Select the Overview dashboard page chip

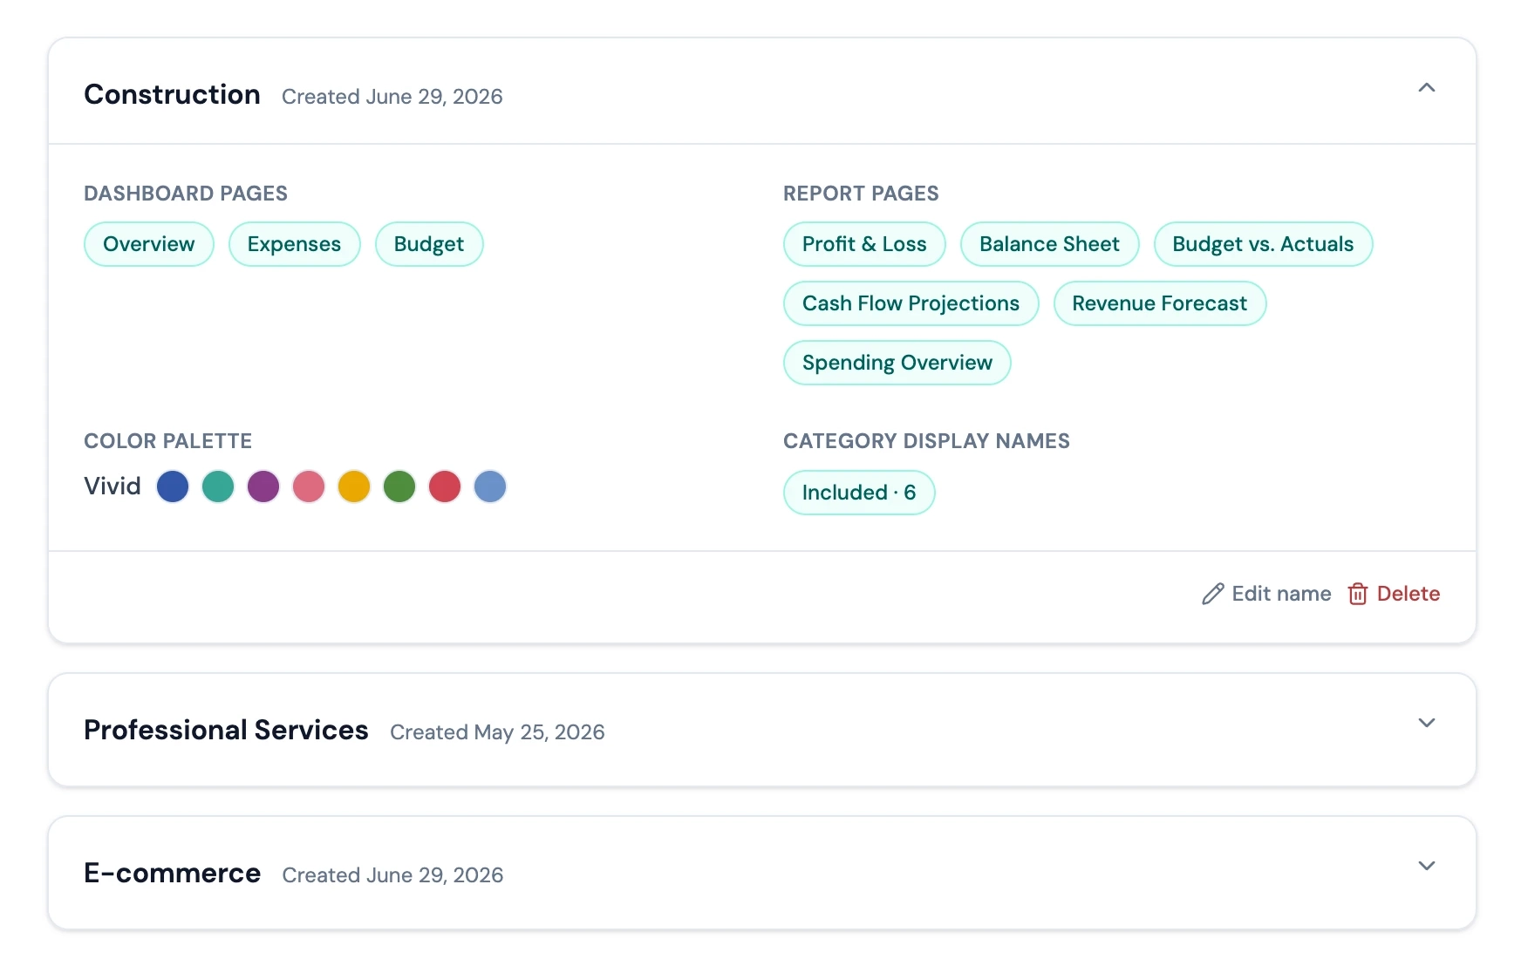coord(149,244)
